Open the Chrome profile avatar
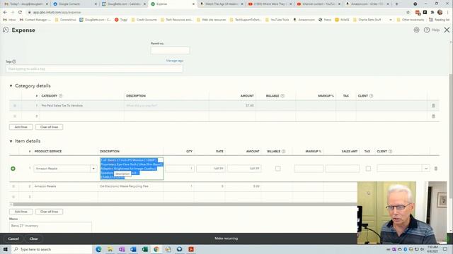 tap(440, 12)
